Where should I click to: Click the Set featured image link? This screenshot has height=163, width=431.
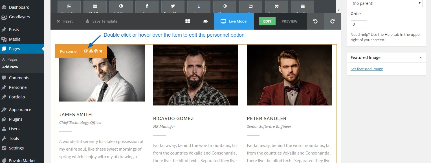367,69
